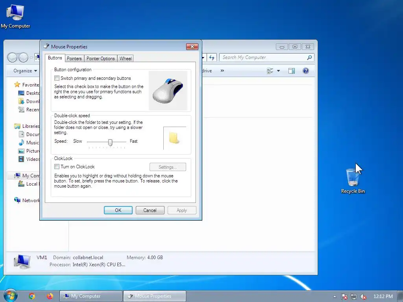This screenshot has height=302, width=403.
Task: Open Downloads in Explorer sidebar
Action: click(29, 101)
